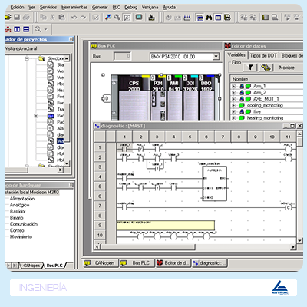Click the yellow filter settings icon

[266, 68]
